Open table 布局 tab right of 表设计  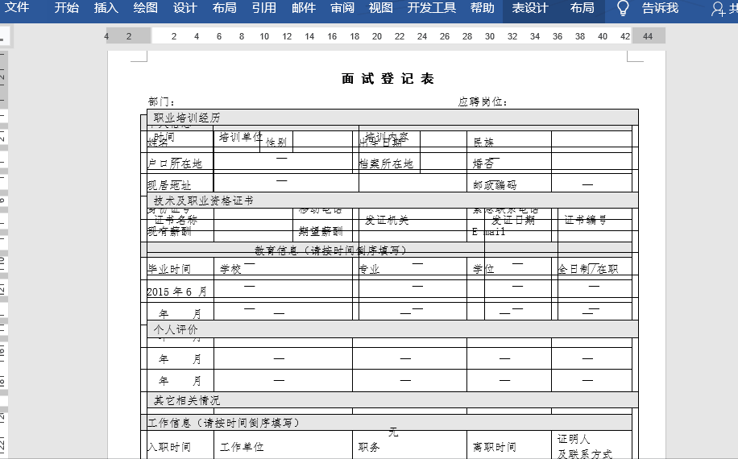[x=583, y=9]
